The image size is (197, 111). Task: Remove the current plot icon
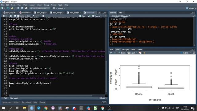(140, 53)
